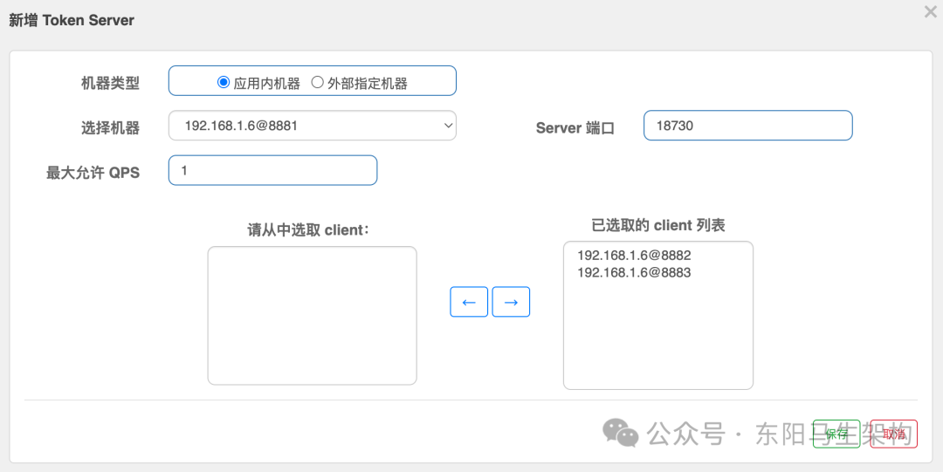Select the 应用内机器 radio option
Screen dimensions: 943x472
pos(224,82)
